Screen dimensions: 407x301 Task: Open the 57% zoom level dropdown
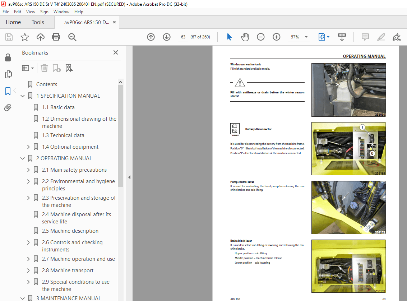point(306,37)
